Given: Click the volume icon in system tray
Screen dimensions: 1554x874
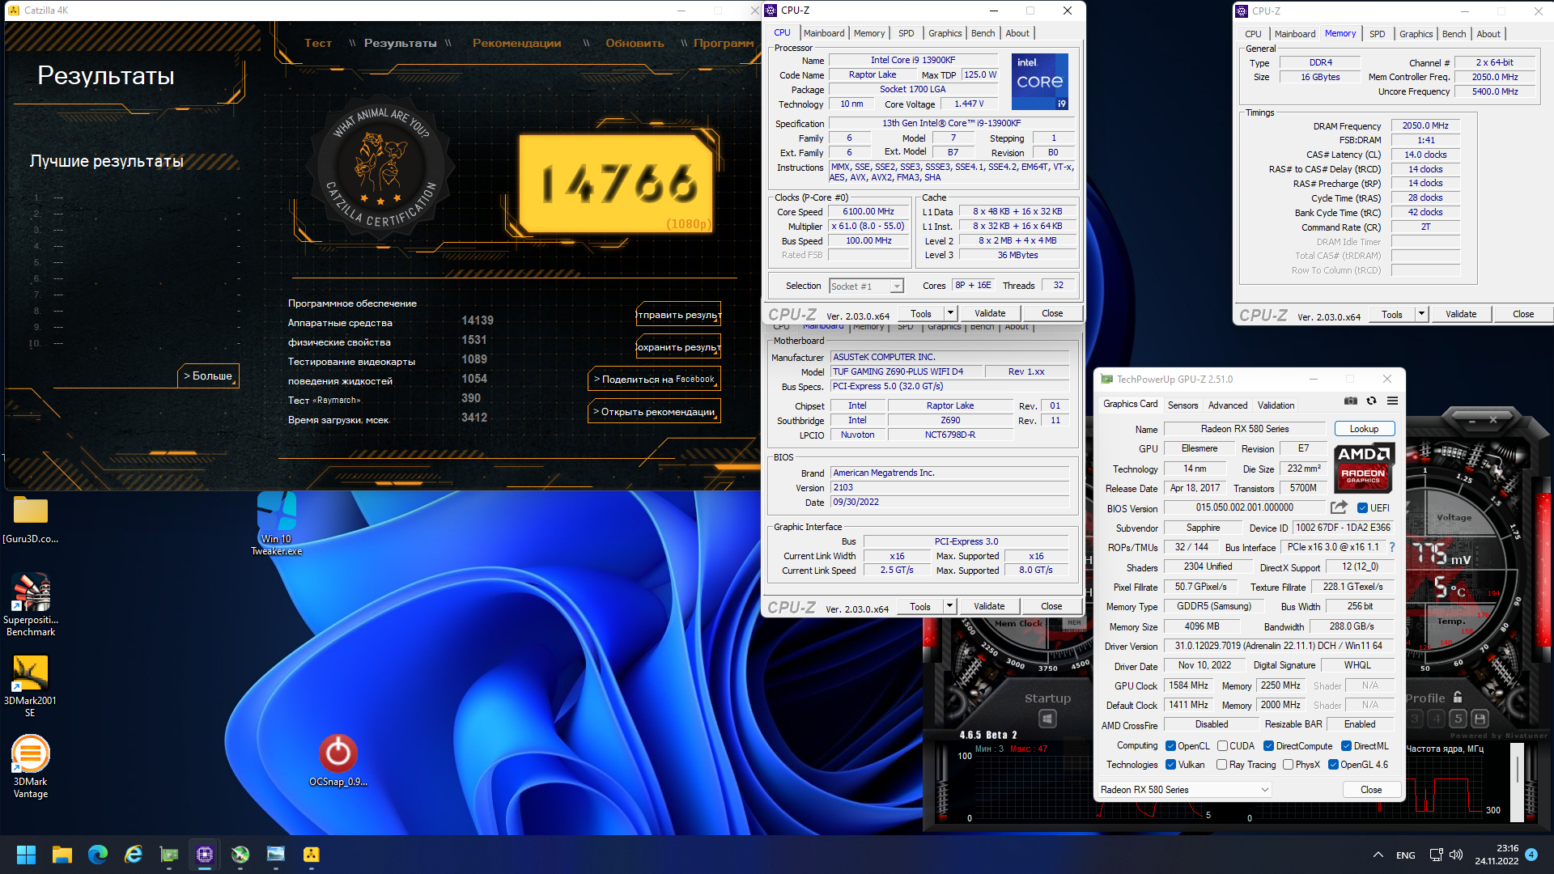Looking at the screenshot, I should coord(1456,855).
